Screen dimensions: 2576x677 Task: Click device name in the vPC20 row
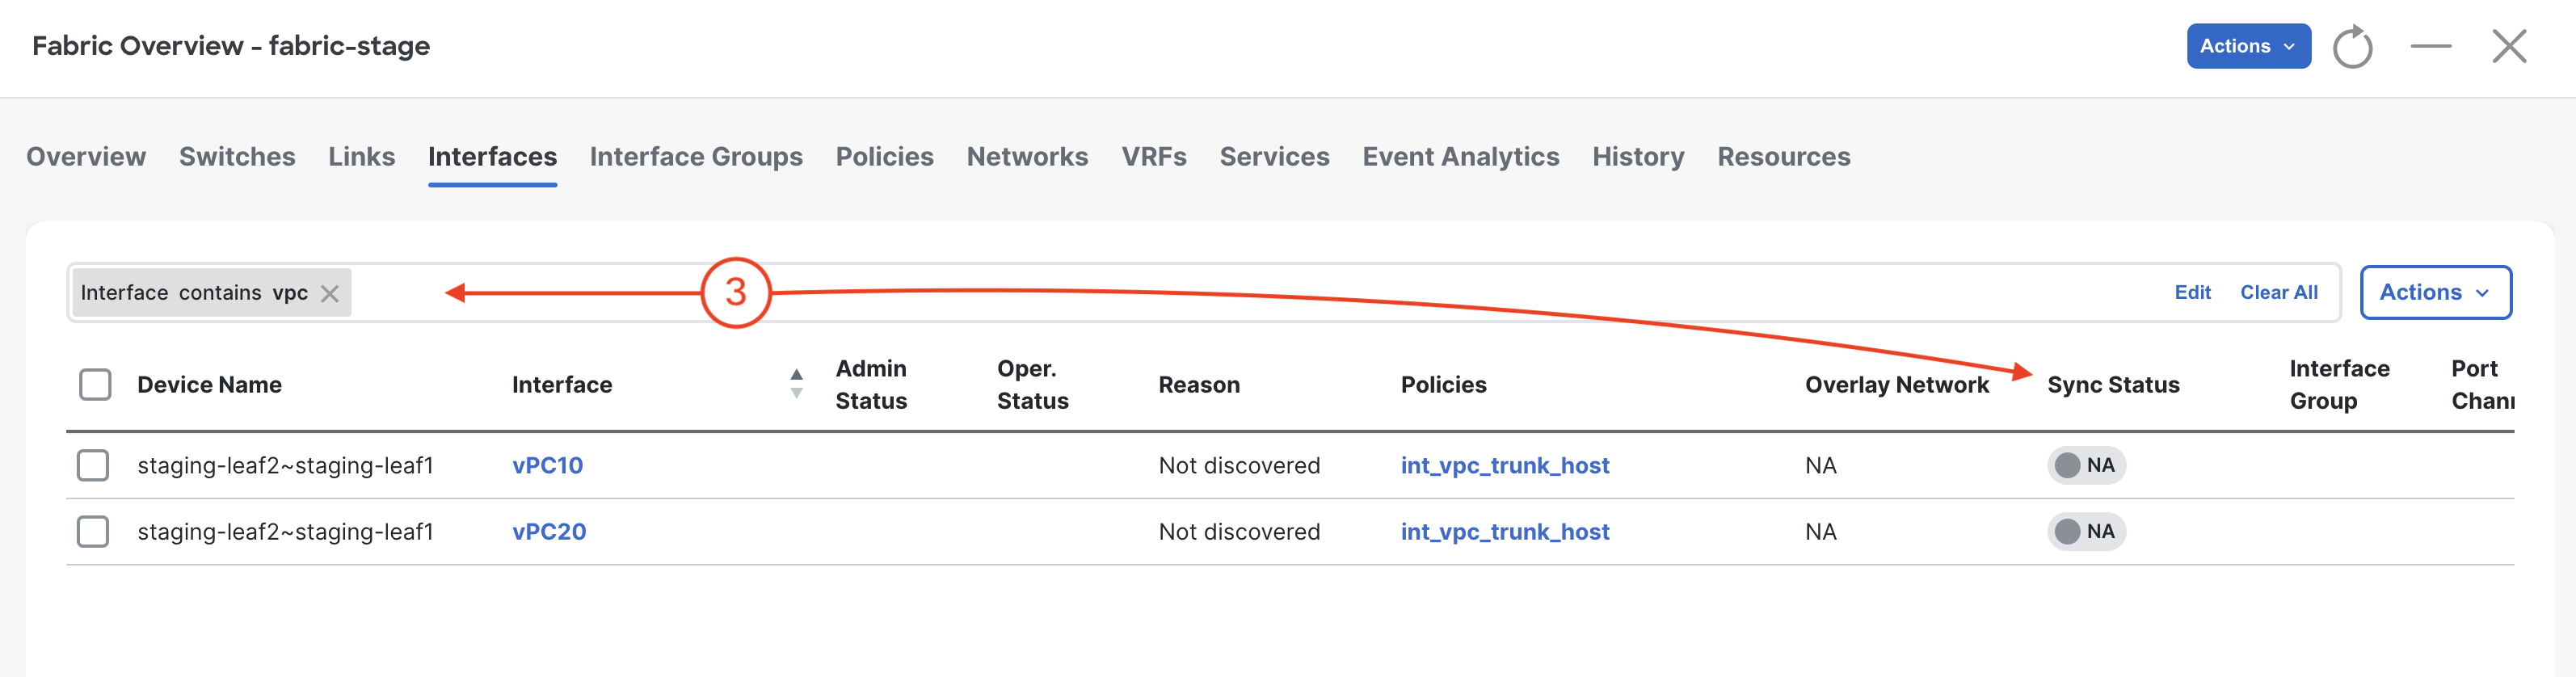pyautogui.click(x=285, y=531)
